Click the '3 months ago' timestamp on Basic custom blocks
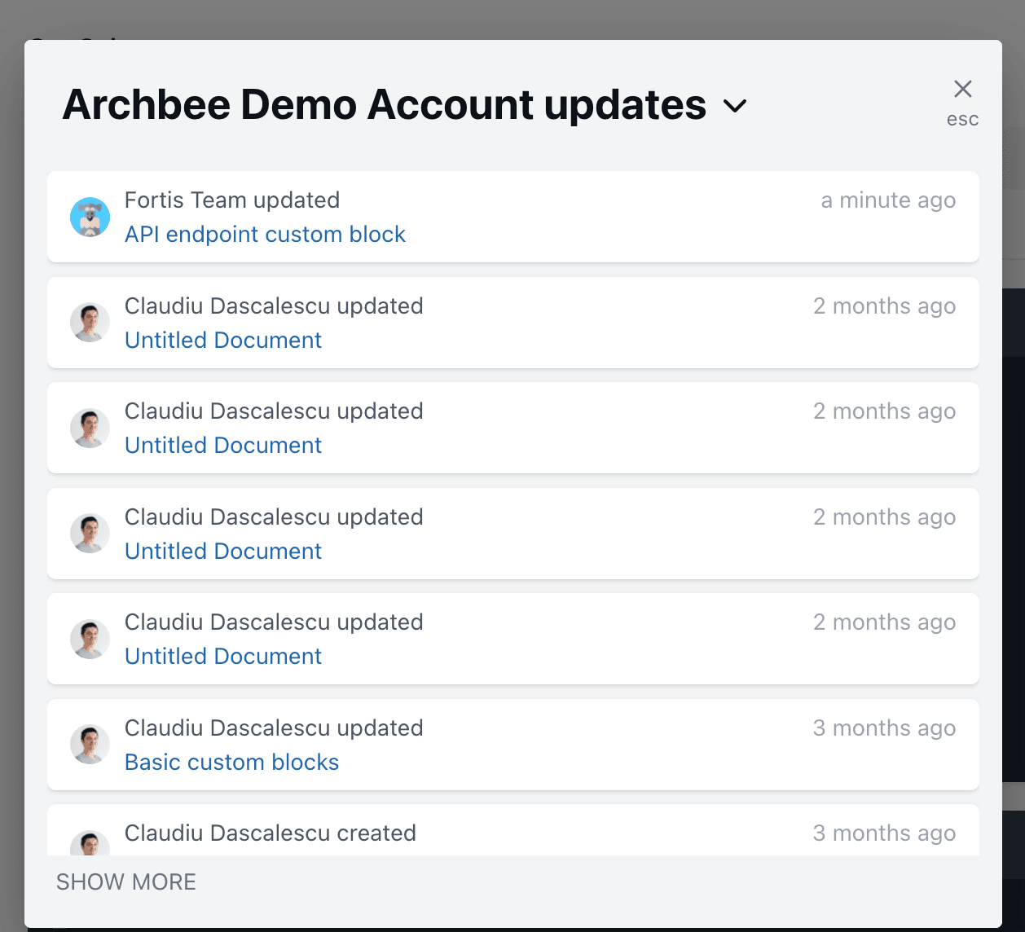The height and width of the screenshot is (932, 1025). coord(884,728)
